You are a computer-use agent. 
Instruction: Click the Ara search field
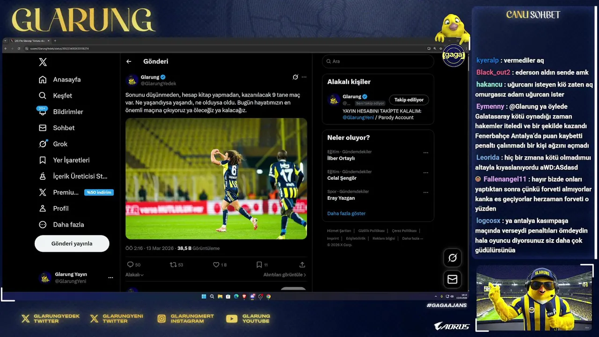coord(378,61)
